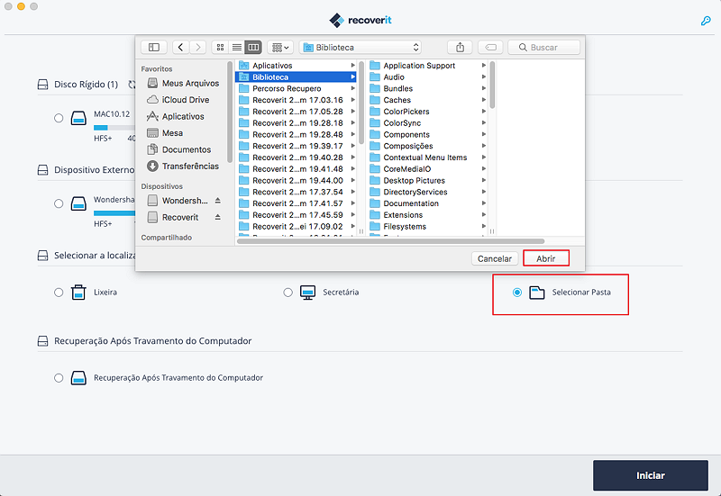Choose the Selecionar Pasta radio button

tap(516, 292)
